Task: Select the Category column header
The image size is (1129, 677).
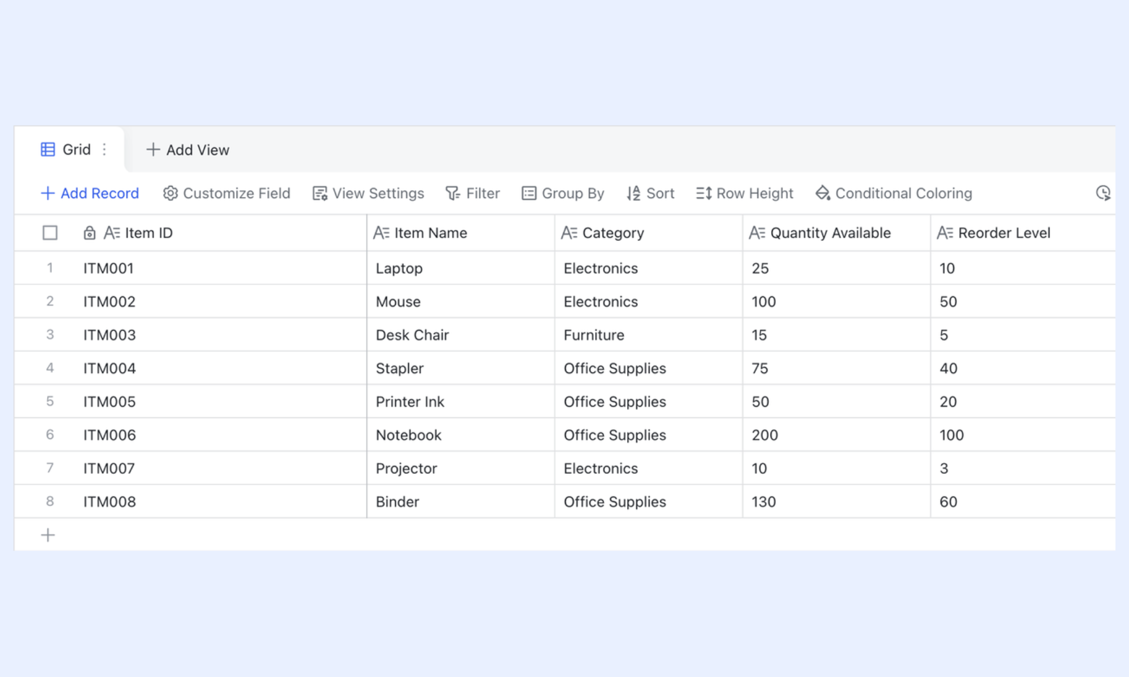Action: 649,233
